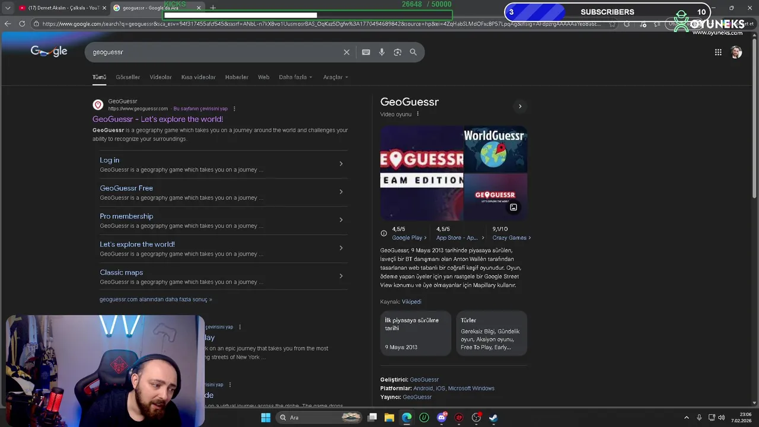Switch to the Videolar tab
Viewport: 759px width, 427px height.
tap(161, 77)
